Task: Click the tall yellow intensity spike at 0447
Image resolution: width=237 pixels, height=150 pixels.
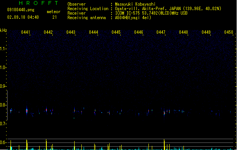Action: [x=164, y=144]
